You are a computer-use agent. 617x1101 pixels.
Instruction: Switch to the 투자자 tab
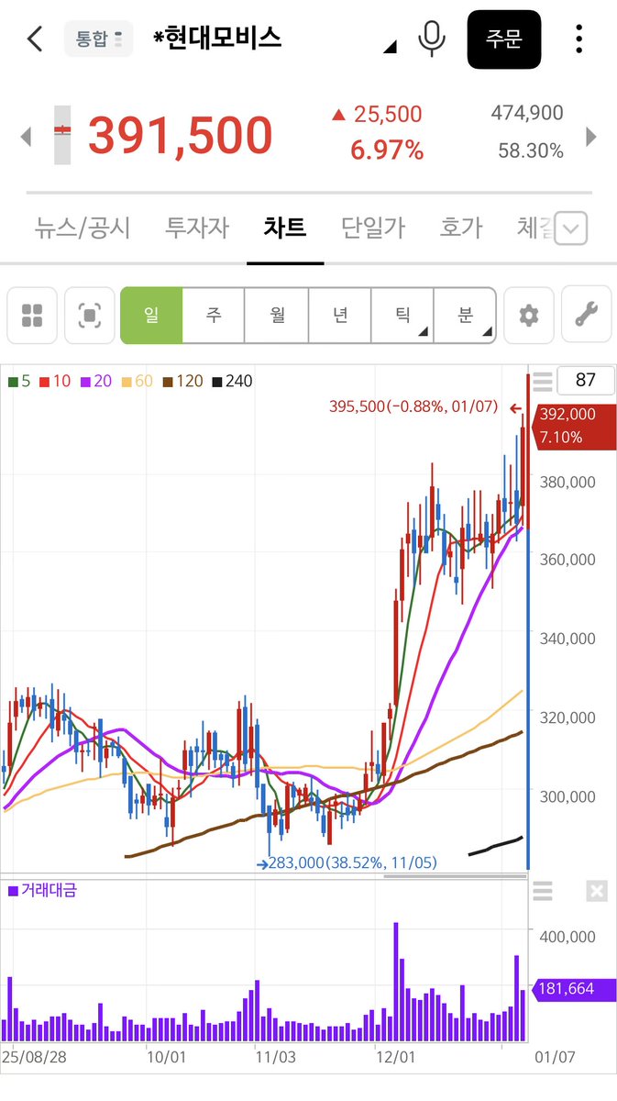197,227
